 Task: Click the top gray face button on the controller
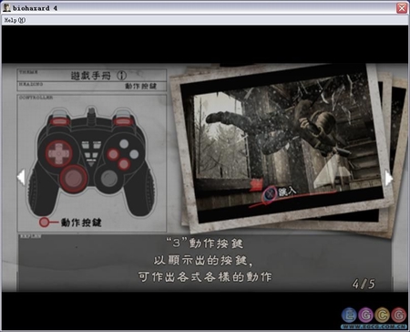click(x=124, y=144)
